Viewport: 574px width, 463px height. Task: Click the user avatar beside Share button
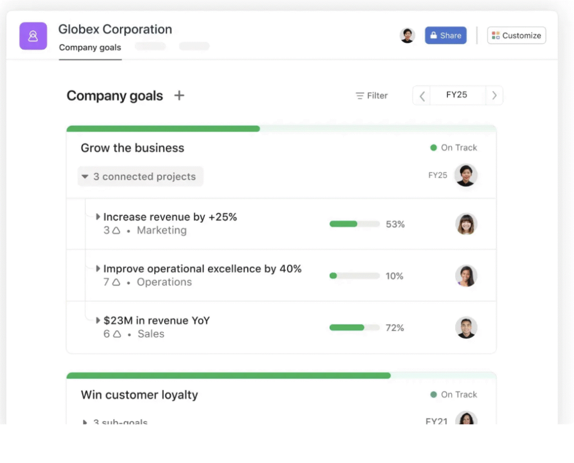click(x=408, y=35)
